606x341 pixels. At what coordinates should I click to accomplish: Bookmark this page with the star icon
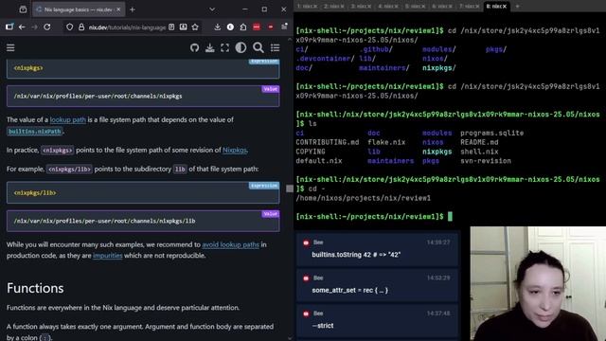(x=195, y=27)
